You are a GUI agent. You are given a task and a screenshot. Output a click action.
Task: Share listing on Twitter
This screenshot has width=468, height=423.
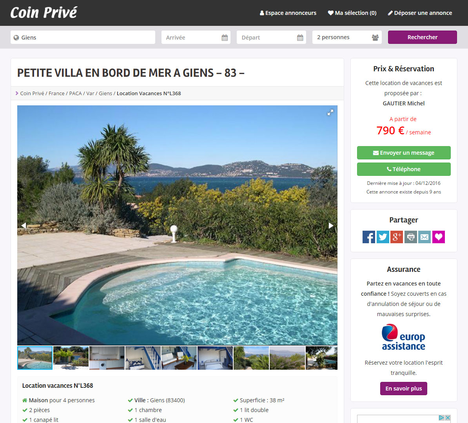(x=383, y=237)
